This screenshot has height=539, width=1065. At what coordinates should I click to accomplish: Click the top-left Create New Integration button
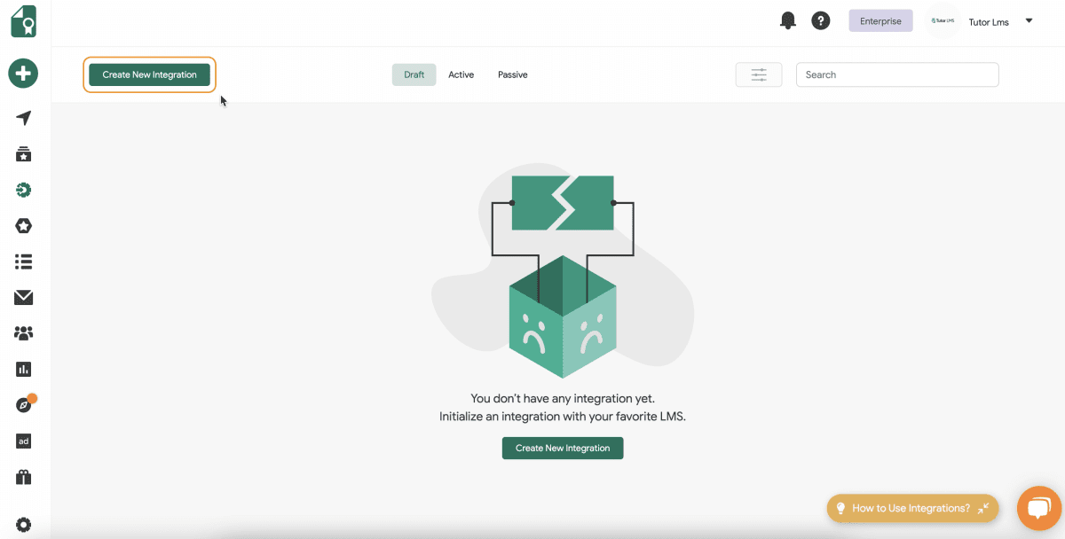point(149,74)
